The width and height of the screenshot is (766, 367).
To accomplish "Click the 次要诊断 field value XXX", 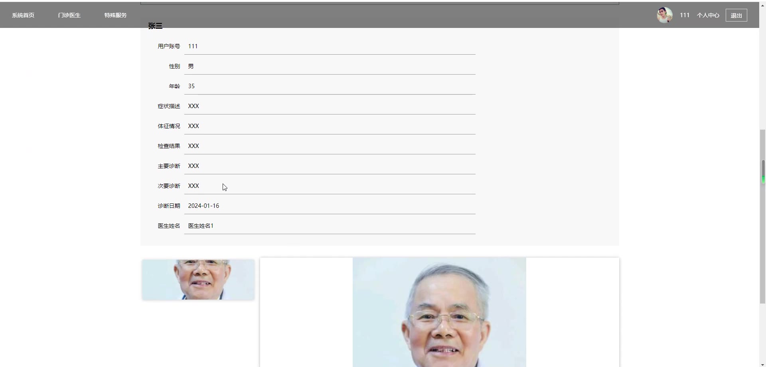I will click(x=330, y=186).
